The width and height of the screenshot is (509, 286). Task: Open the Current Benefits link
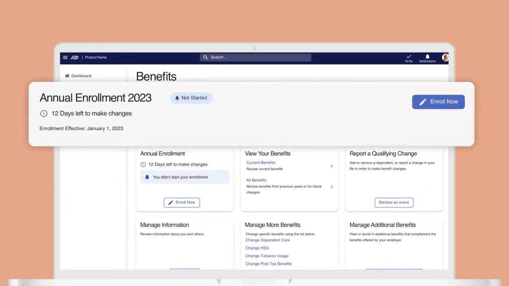[261, 162]
